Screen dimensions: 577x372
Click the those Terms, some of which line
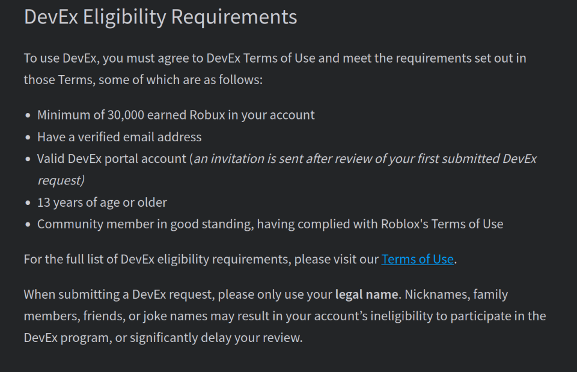coord(143,79)
